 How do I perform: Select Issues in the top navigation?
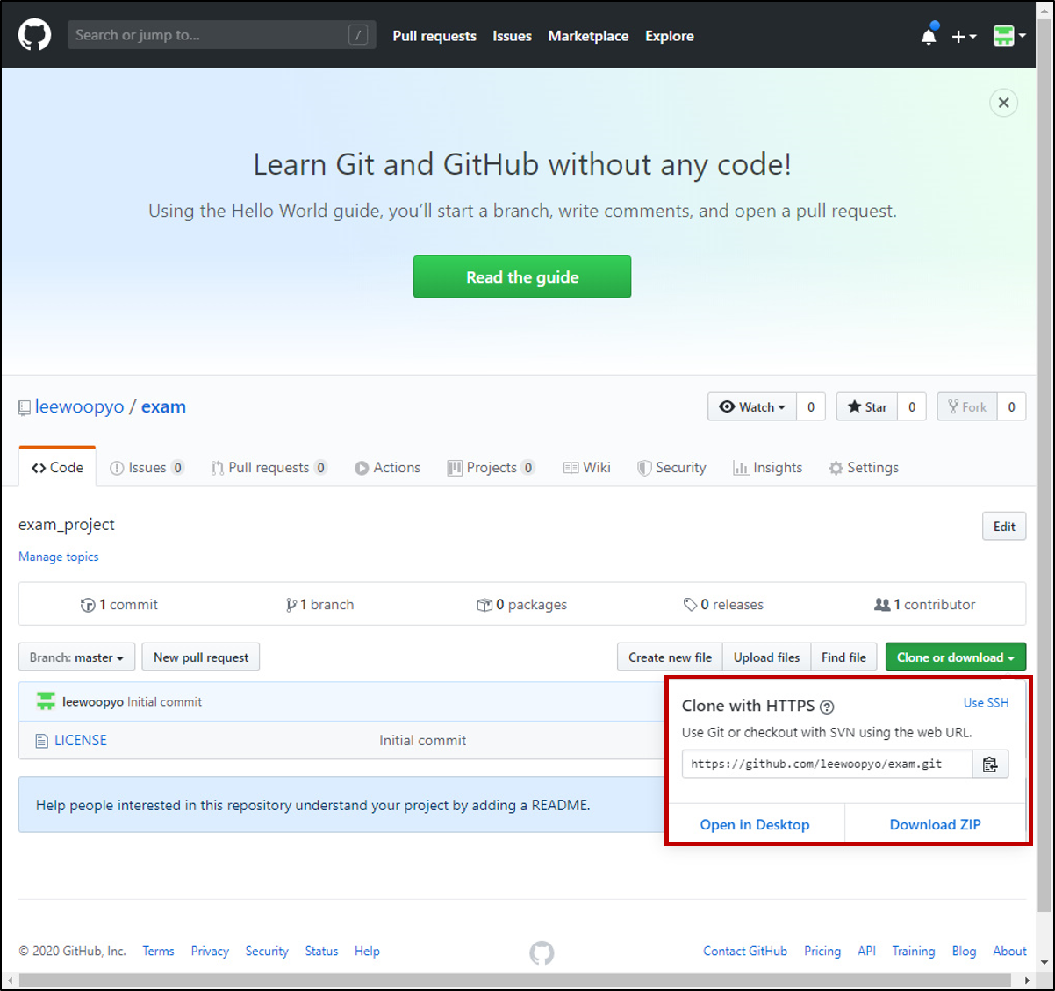[512, 36]
